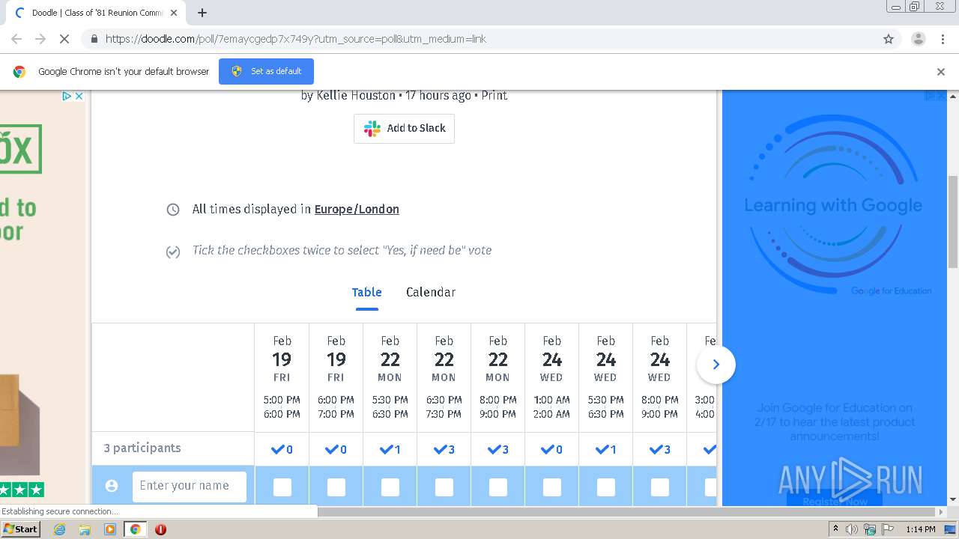Viewport: 959px width, 539px height.
Task: Open the red stop-sign taskbar app
Action: coord(160,529)
